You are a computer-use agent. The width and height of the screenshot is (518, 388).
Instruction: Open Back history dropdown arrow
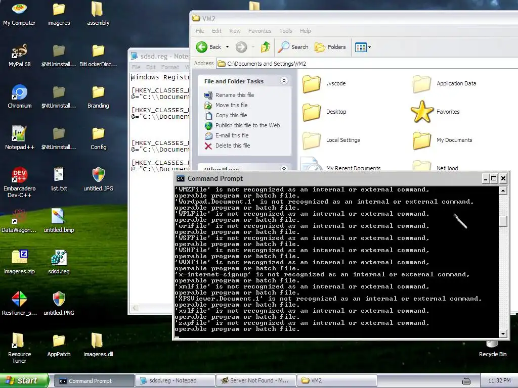pyautogui.click(x=227, y=47)
